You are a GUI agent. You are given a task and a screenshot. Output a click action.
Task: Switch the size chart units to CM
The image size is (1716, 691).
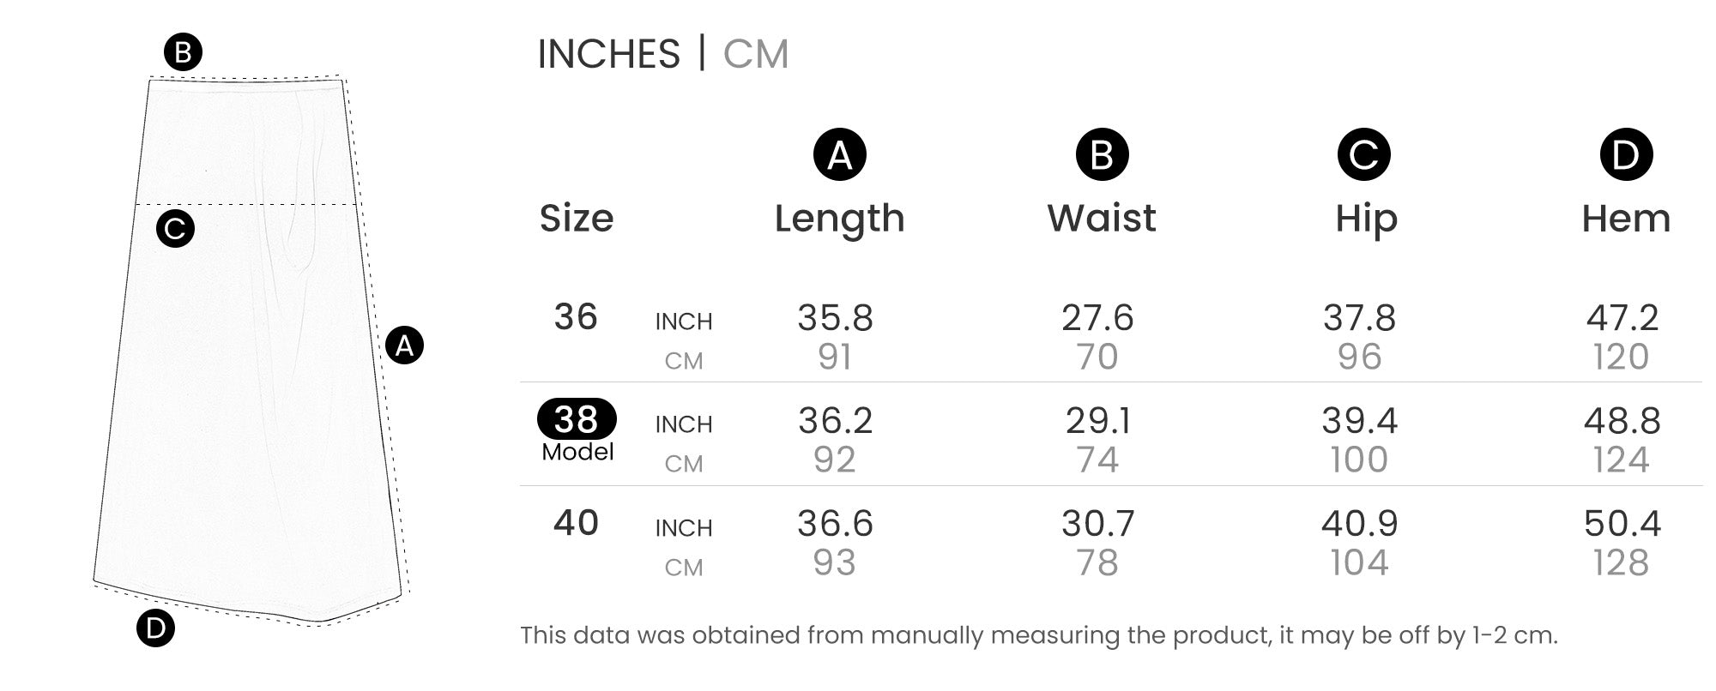coord(755,54)
